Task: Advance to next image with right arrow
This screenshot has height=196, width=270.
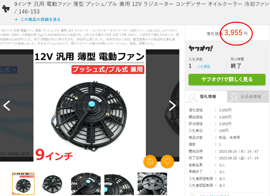Action: 172,105
